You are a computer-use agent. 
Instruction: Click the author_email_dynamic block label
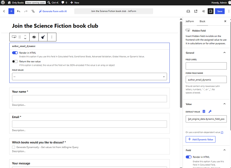click(x=24, y=46)
